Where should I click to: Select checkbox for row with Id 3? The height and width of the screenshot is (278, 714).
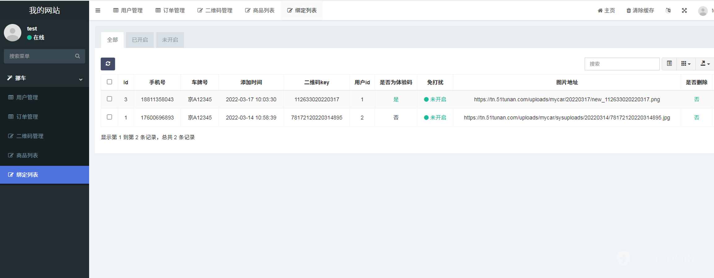[109, 99]
